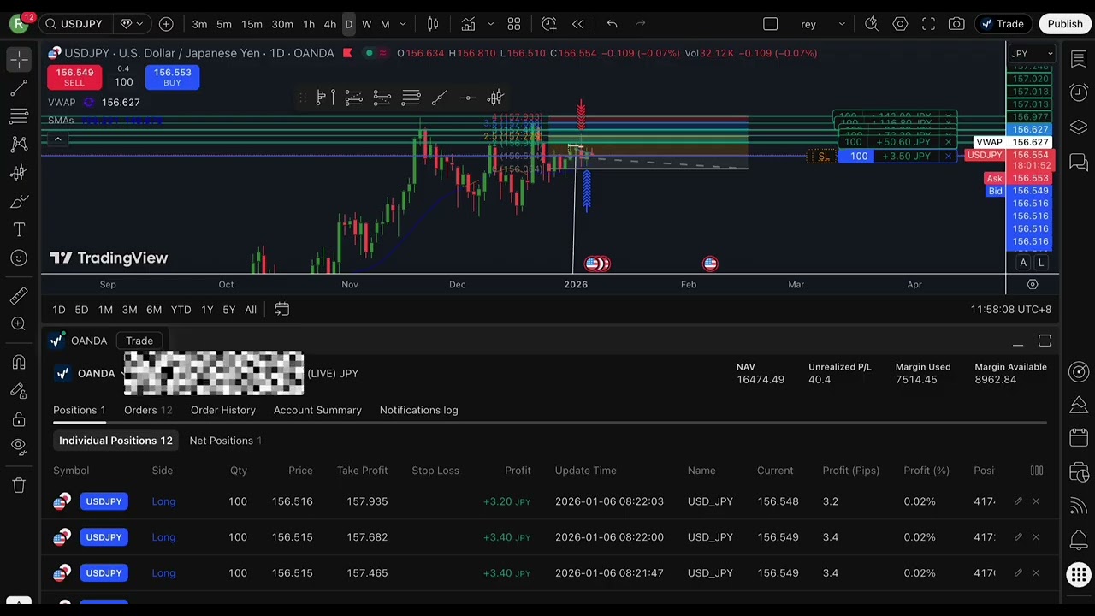Open the Fibonacci tools group

(19, 116)
